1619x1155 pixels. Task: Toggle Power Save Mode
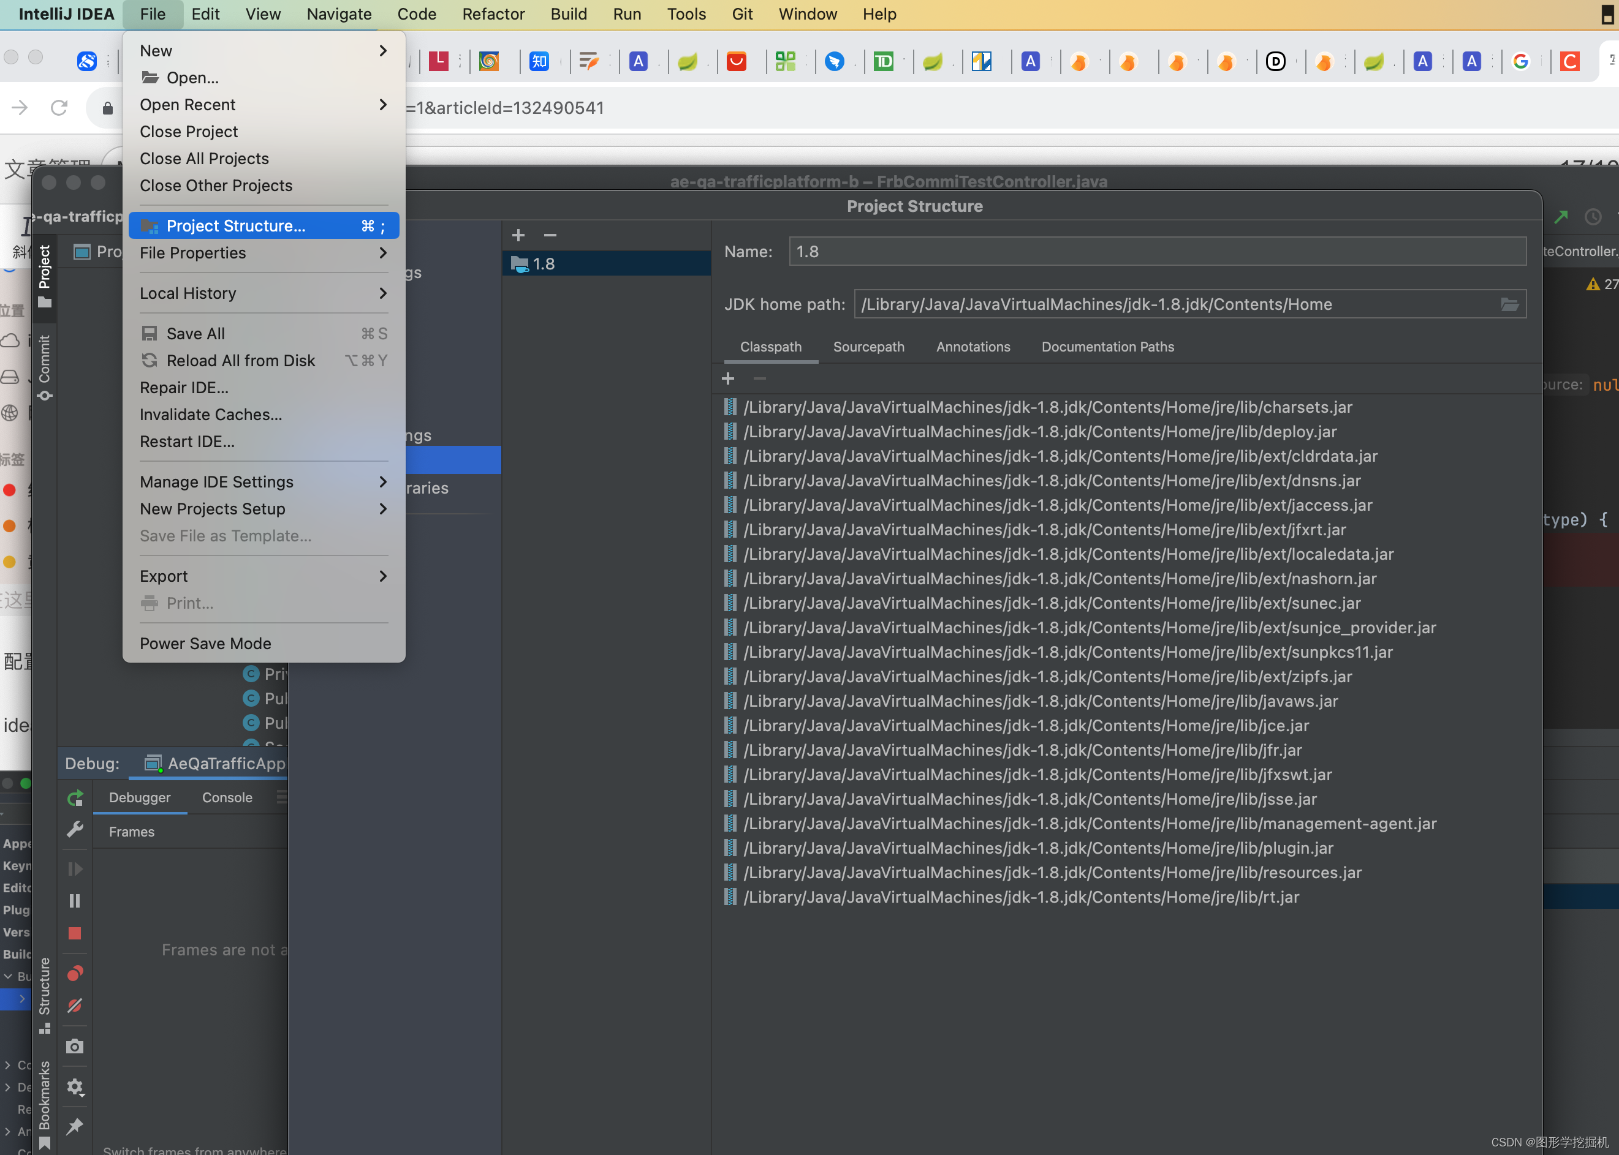click(264, 644)
